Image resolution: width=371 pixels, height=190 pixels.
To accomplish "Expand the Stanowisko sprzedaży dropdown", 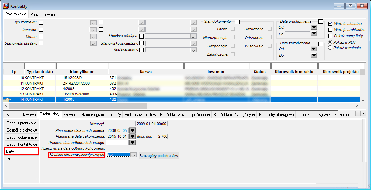I will pyautogui.click(x=194, y=43).
